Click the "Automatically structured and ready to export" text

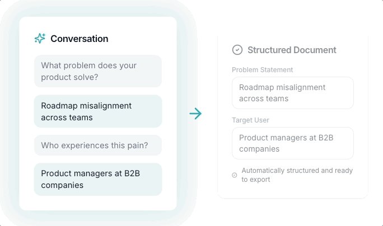tap(297, 175)
